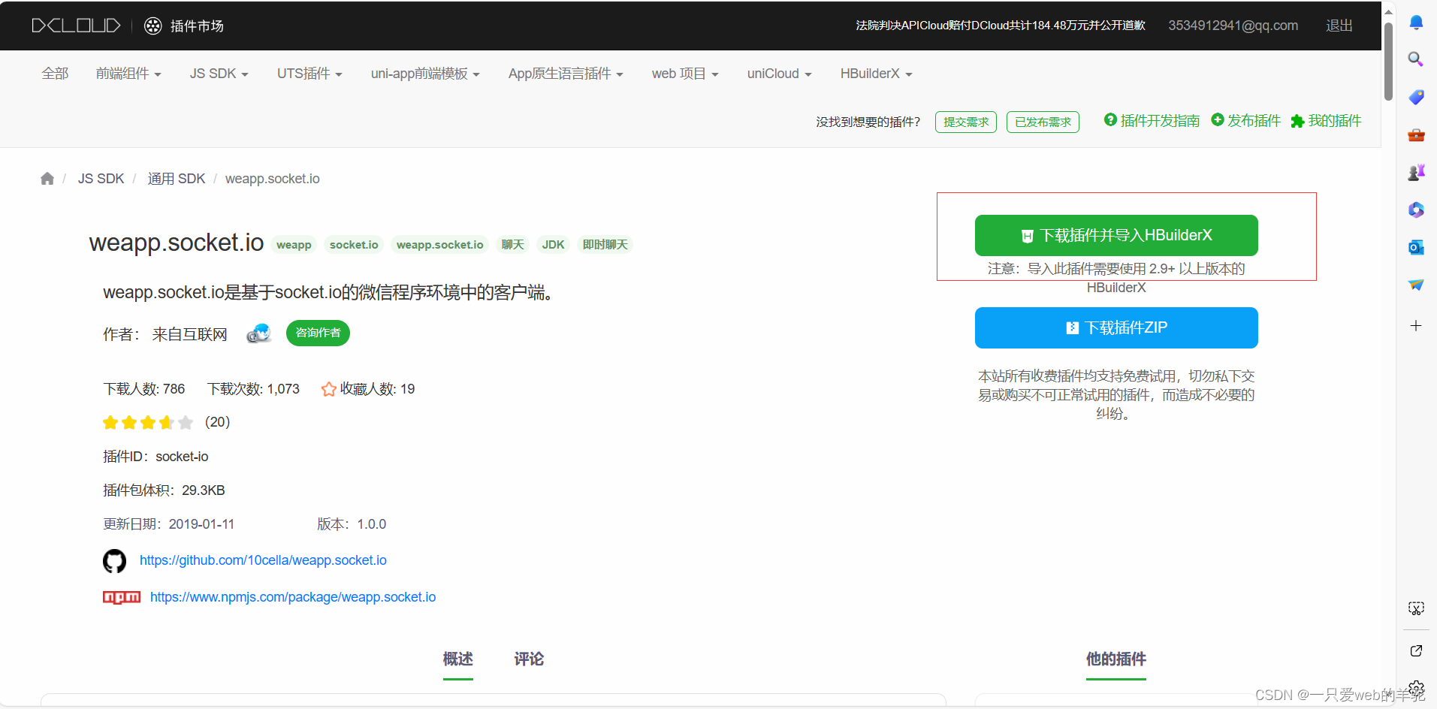
Task: Click the publish plugin plus icon
Action: pyautogui.click(x=1218, y=119)
